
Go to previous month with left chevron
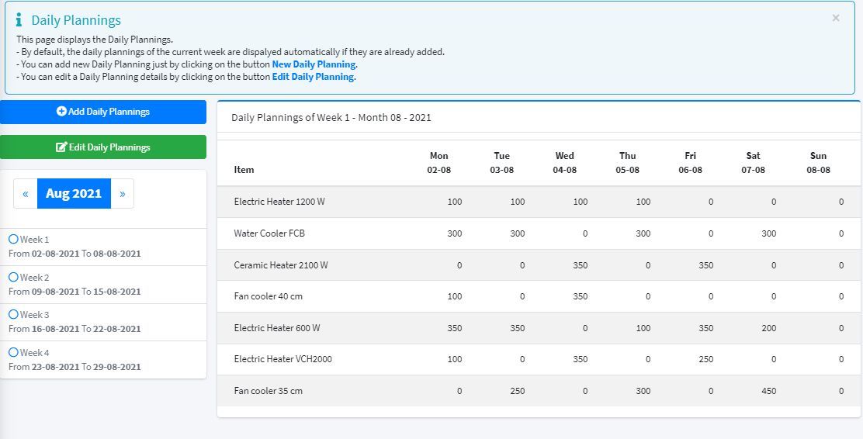click(x=26, y=194)
